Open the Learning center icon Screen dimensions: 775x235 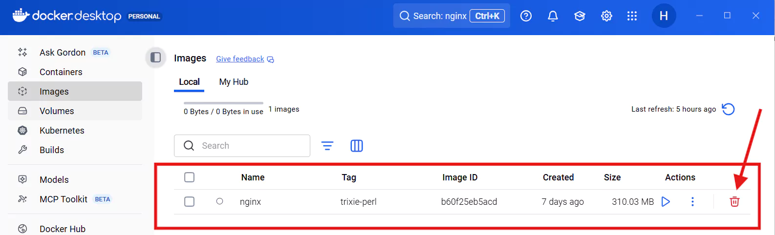tap(580, 16)
